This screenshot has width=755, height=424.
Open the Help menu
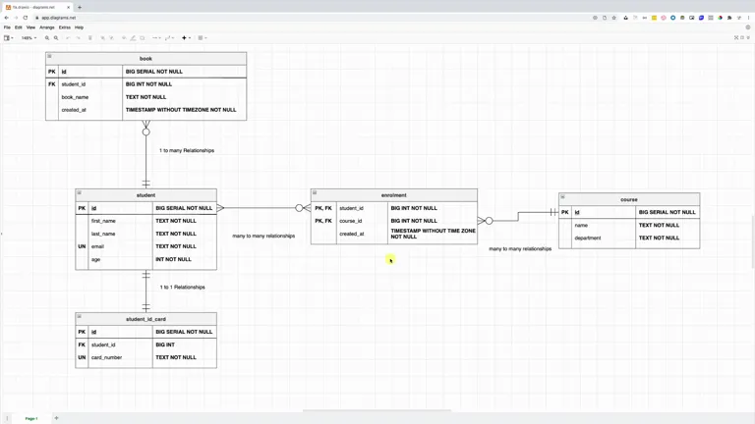(79, 27)
